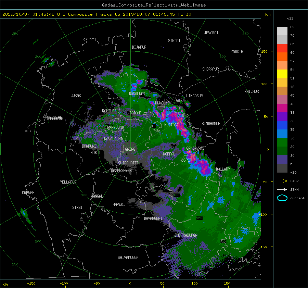This screenshot has width=308, height=288.
Task: Click the BALLARY city label
Action: 223,169
